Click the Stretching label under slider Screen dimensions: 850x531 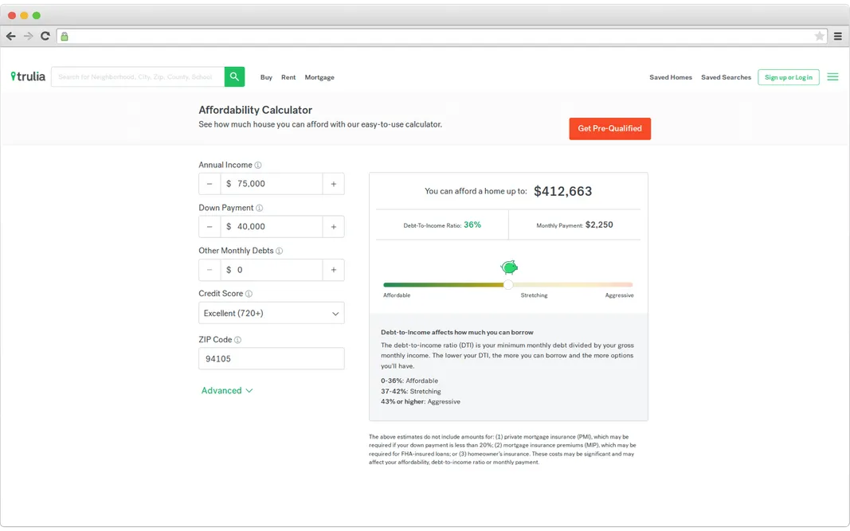pos(534,295)
